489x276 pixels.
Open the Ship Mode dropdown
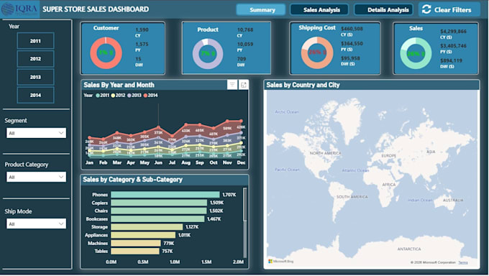[36, 224]
